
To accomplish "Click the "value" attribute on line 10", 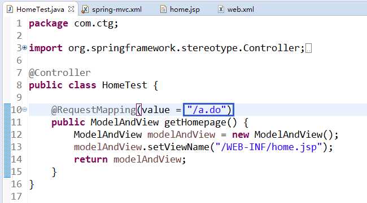I will tap(156, 110).
